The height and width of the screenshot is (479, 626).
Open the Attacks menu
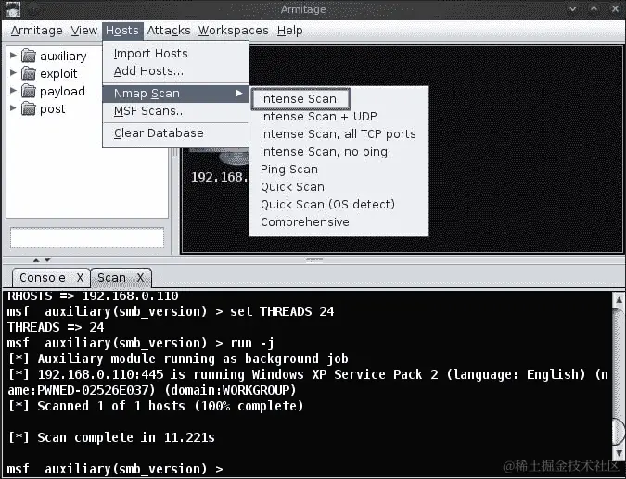point(169,31)
